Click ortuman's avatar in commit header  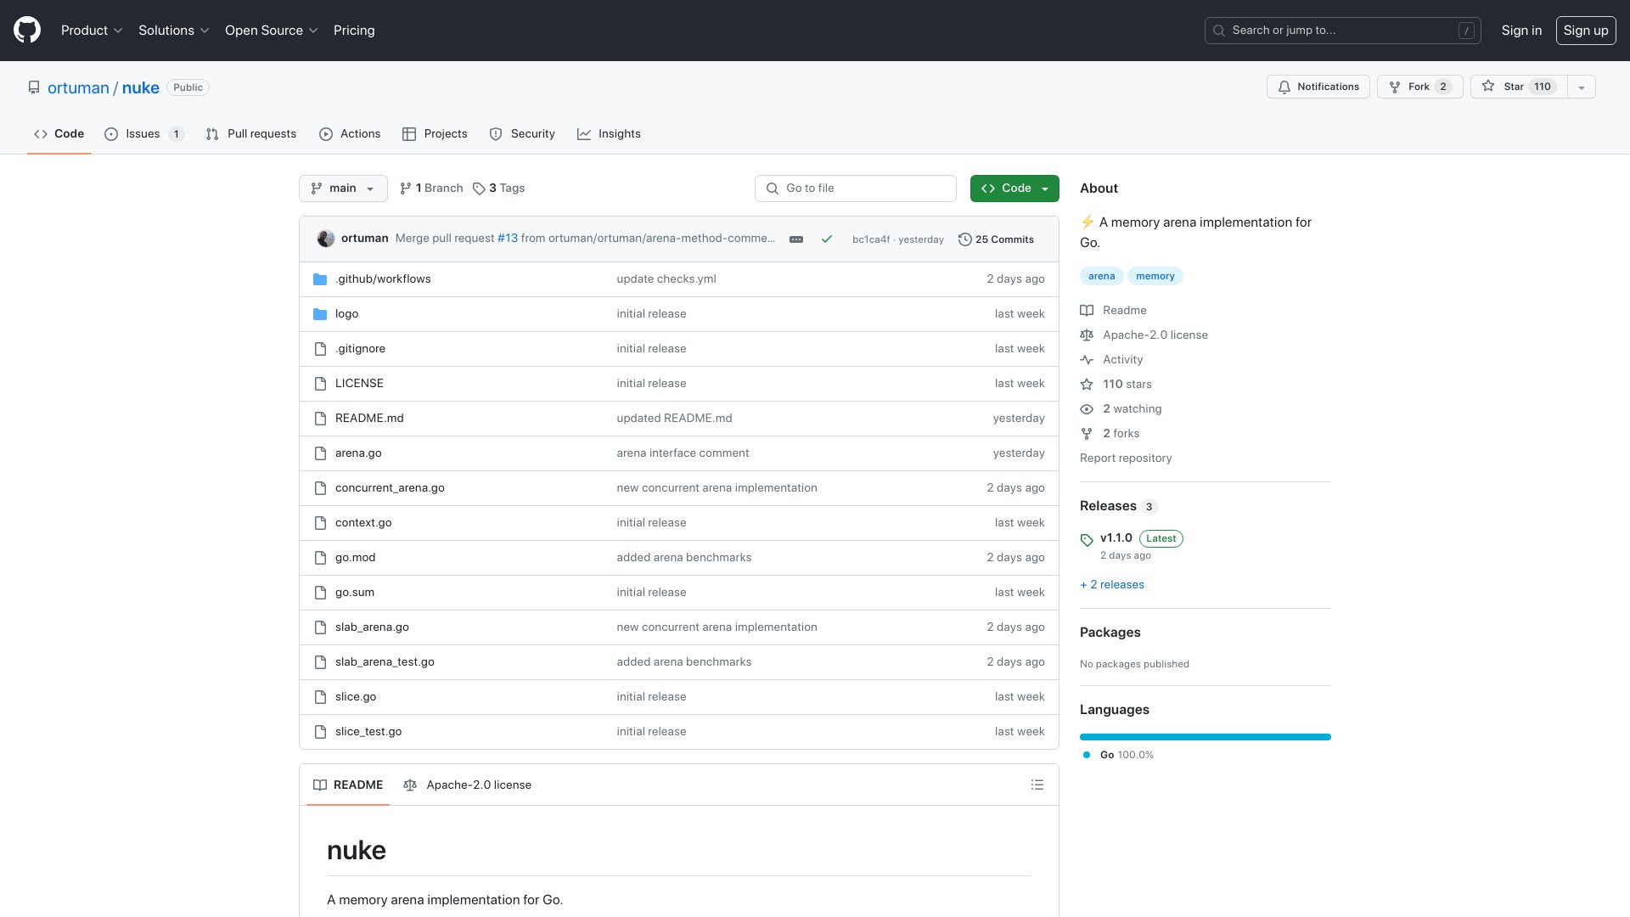coord(326,239)
